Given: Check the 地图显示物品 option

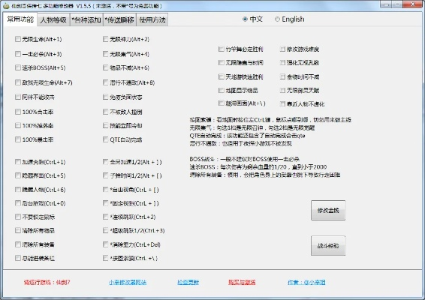Looking at the screenshot, I should tap(222, 90).
